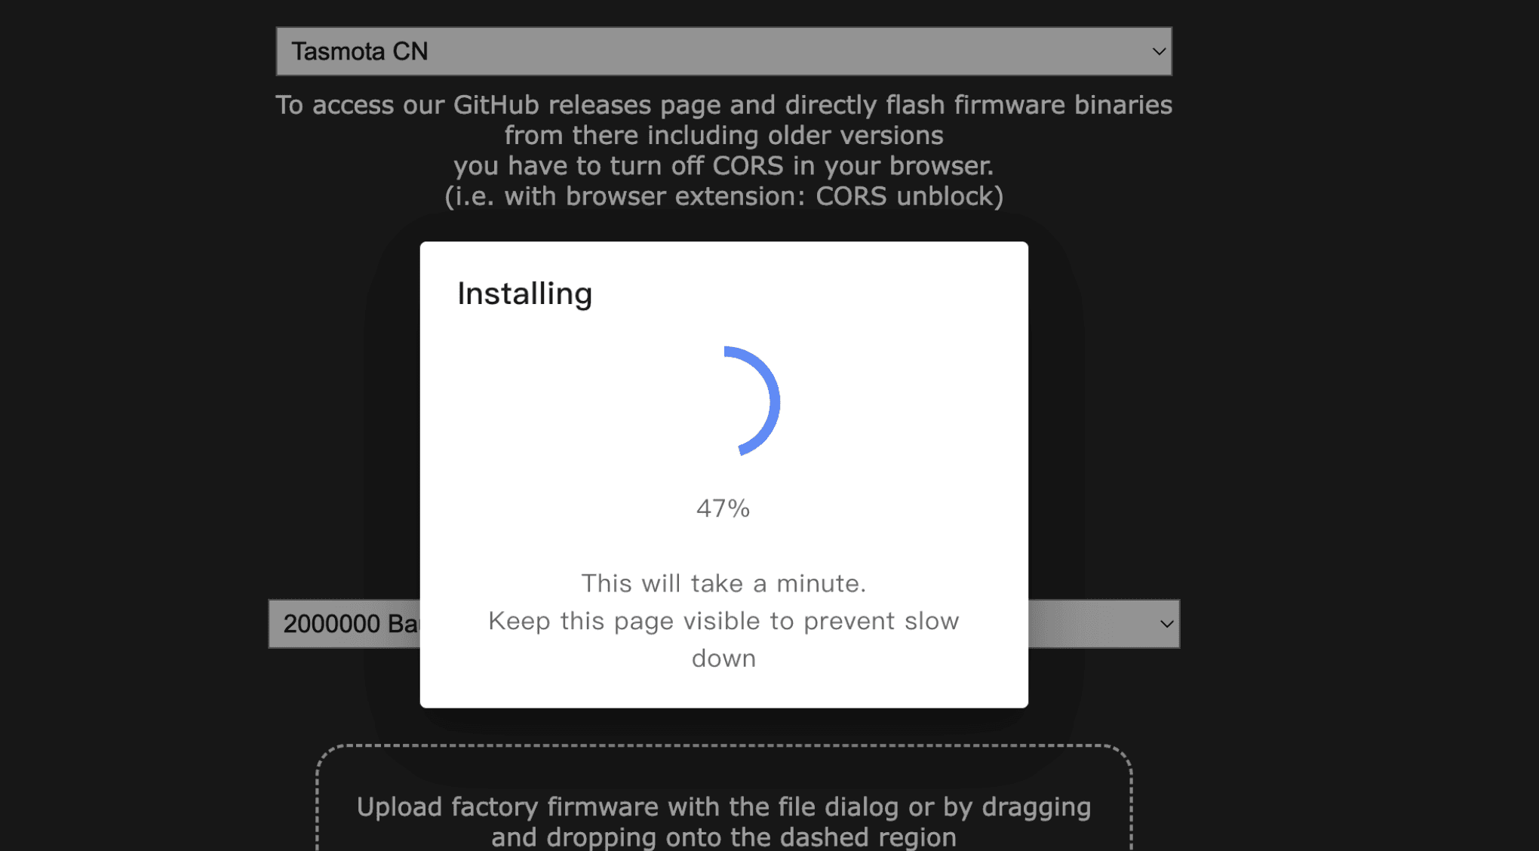Click the "and dropping onto the dashed region" line

click(723, 837)
